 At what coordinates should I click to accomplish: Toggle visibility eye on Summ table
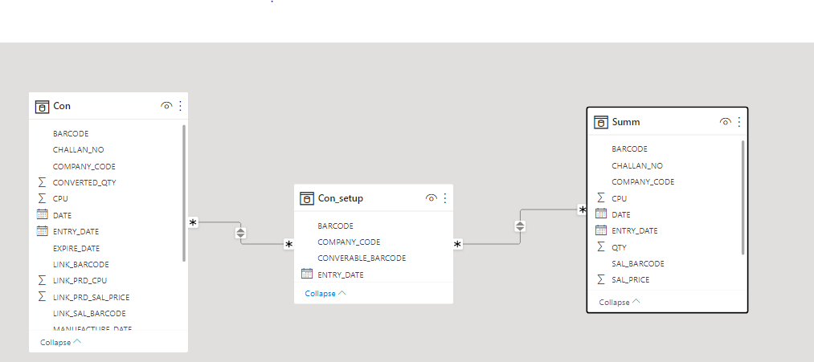point(726,122)
